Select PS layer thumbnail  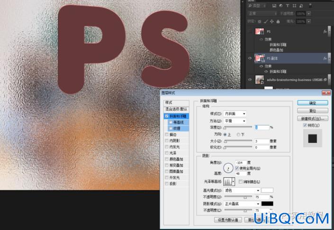260,32
